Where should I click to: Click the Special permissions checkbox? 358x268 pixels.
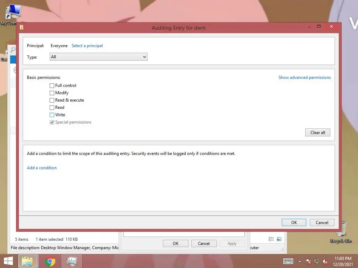point(52,122)
